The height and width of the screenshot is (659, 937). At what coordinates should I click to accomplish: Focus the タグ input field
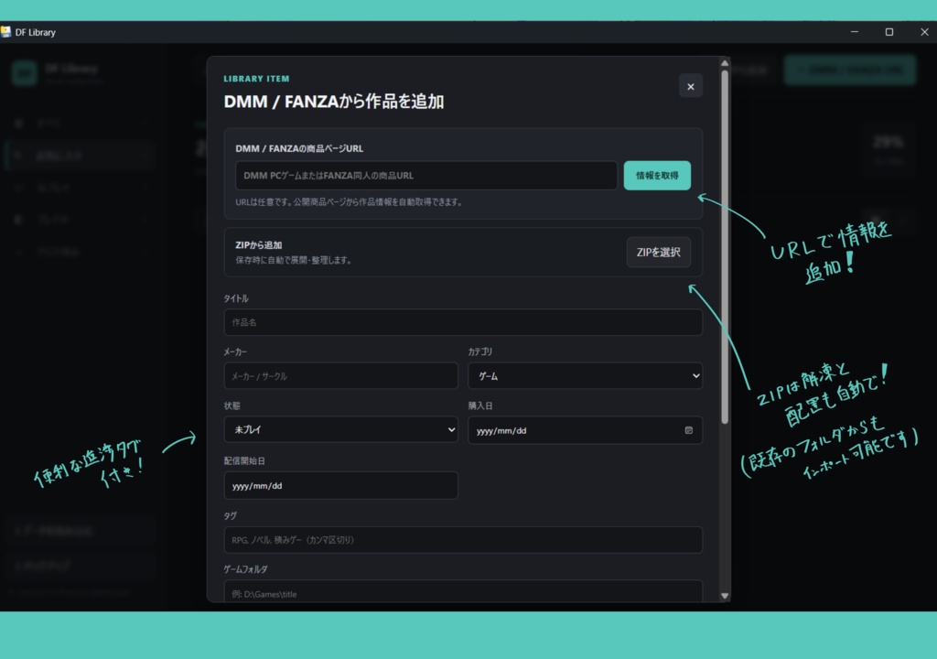coord(463,540)
